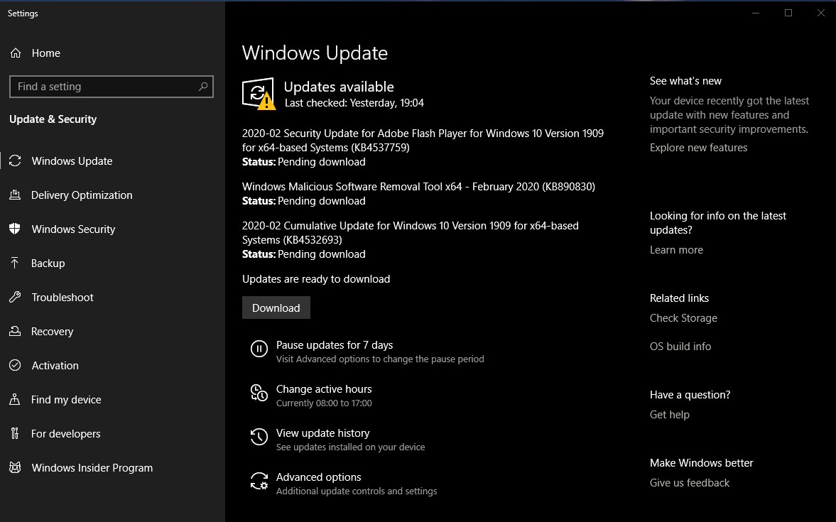This screenshot has height=522, width=836.
Task: Click the Advanced options gear icon
Action: tap(259, 482)
